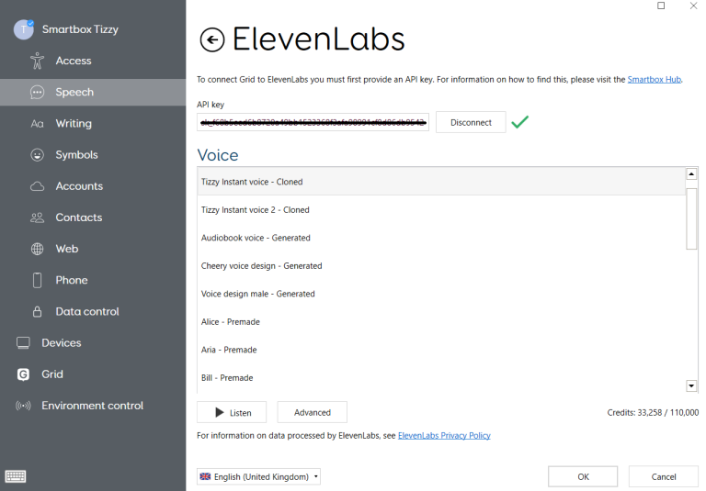
Task: Click the voice list scrollbar thumb
Action: click(691, 218)
